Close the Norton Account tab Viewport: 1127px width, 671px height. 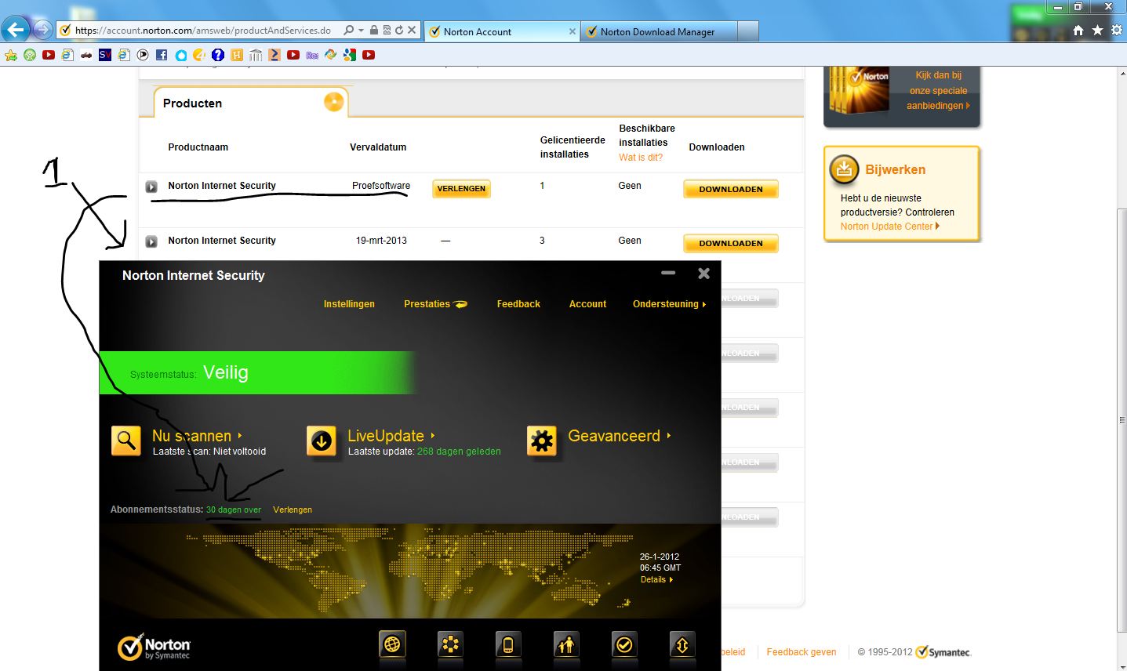click(572, 31)
